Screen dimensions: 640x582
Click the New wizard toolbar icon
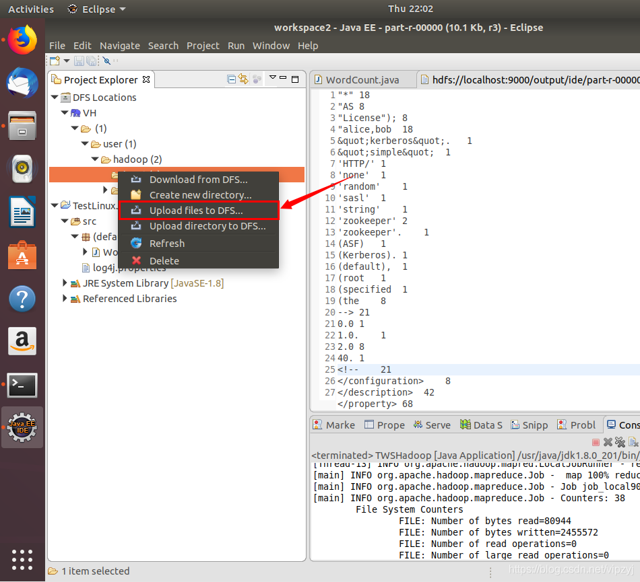[55, 61]
